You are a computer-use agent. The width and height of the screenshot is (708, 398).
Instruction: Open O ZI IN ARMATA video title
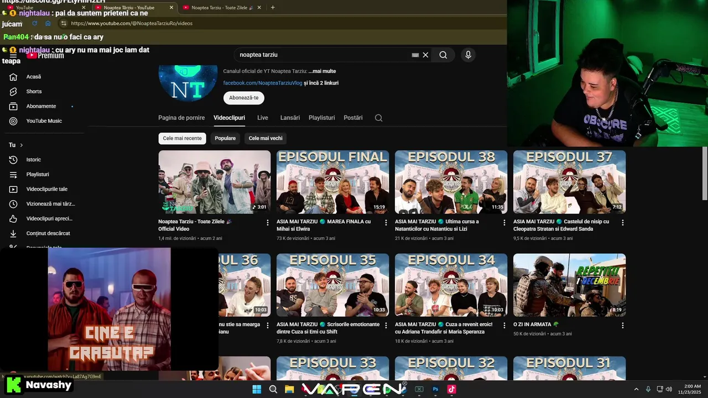536,324
